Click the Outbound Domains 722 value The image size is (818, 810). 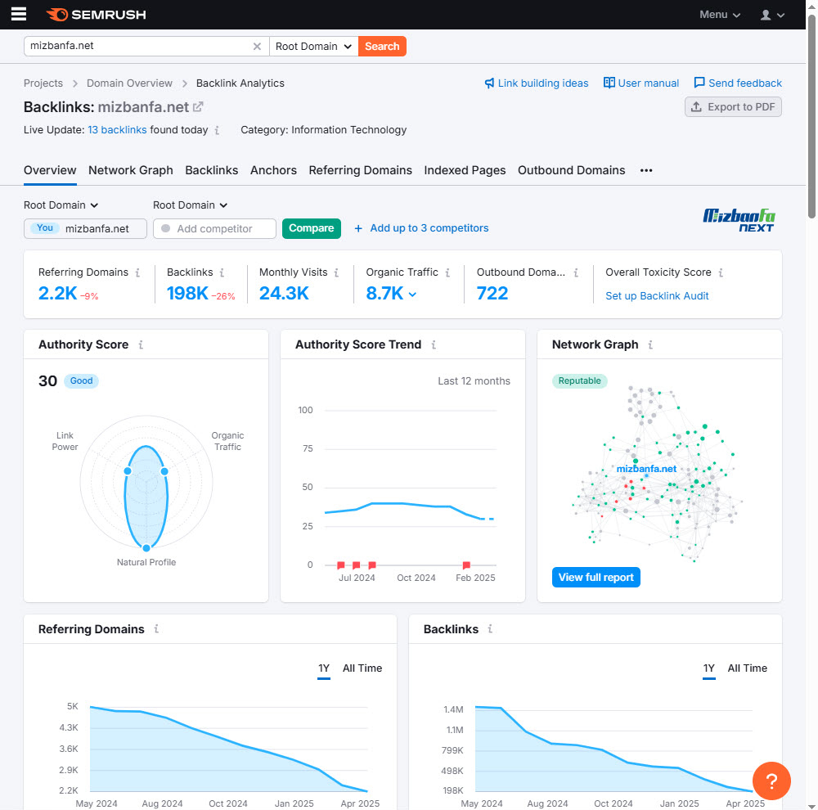492,293
